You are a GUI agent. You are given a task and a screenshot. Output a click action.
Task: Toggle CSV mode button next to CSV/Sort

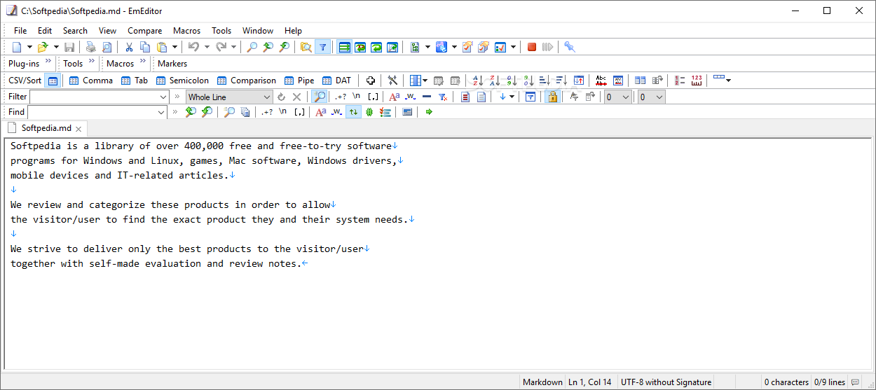(x=53, y=81)
